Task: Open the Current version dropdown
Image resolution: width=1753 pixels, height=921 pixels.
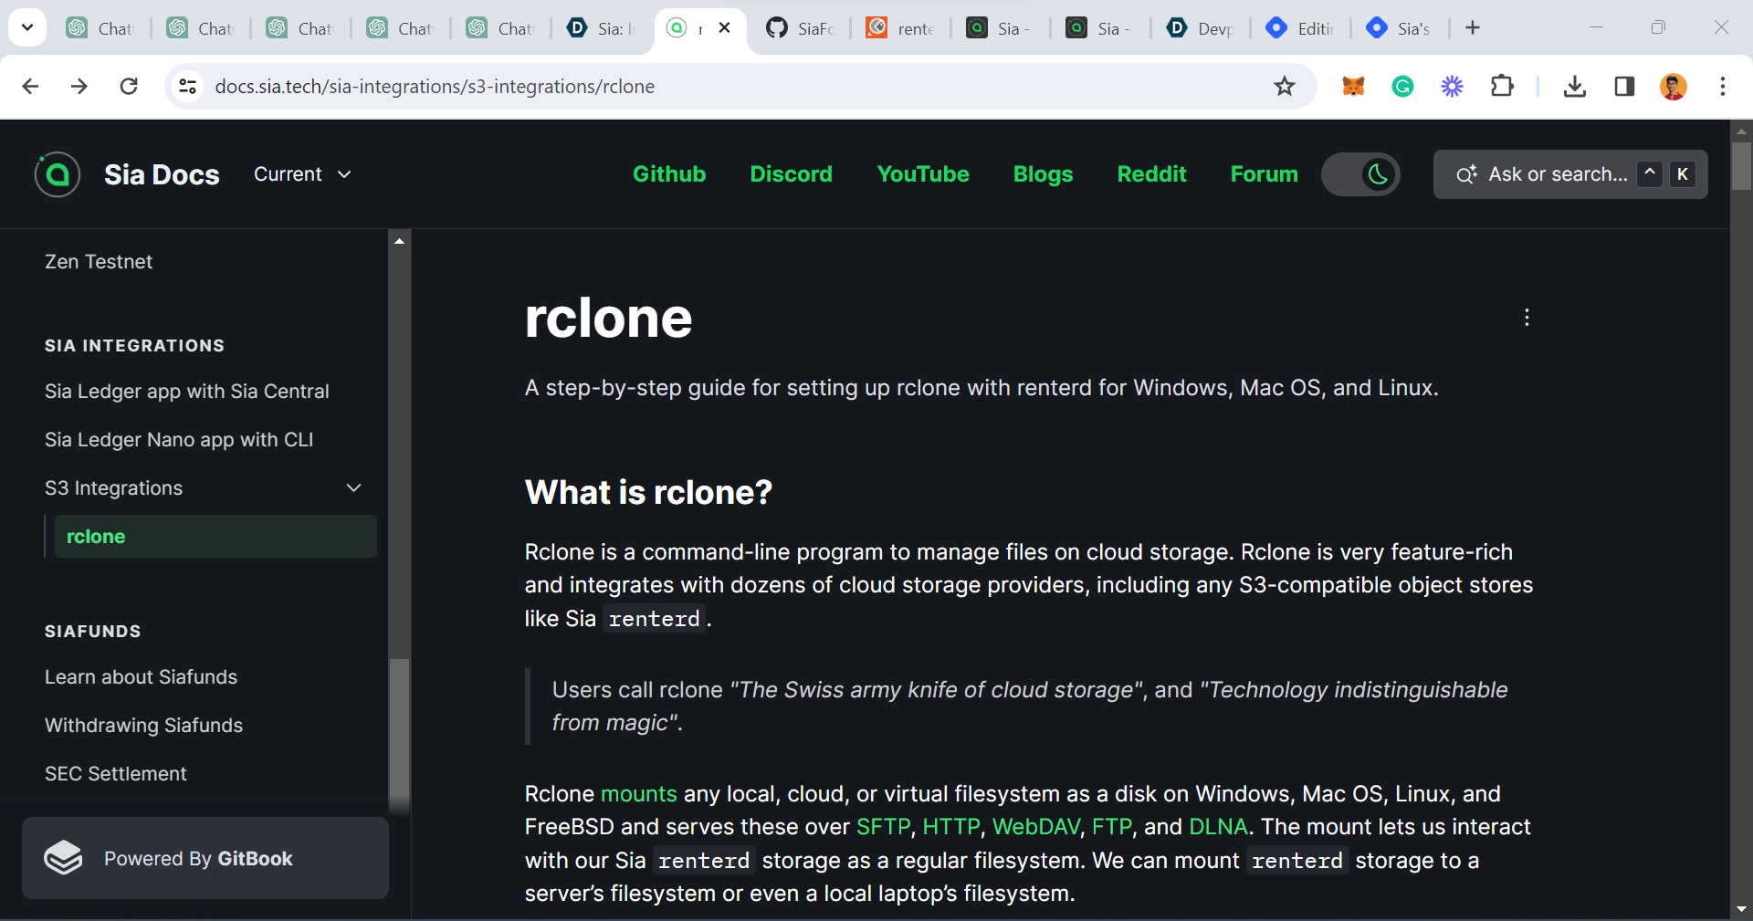Action: pyautogui.click(x=303, y=174)
